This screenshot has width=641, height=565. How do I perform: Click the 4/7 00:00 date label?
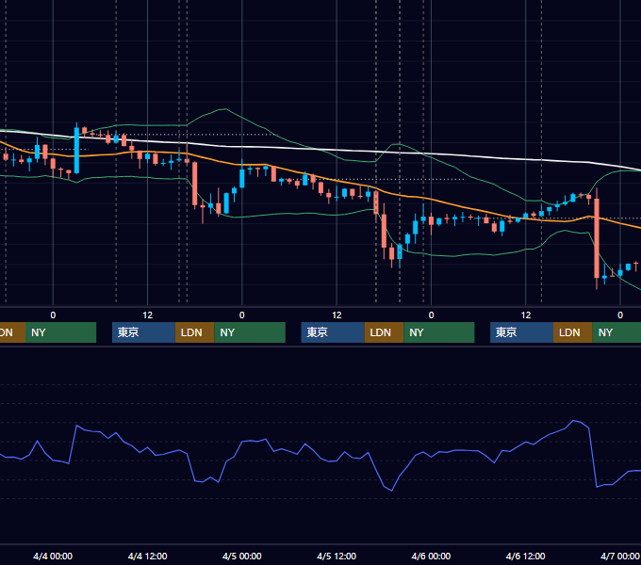pyautogui.click(x=620, y=556)
